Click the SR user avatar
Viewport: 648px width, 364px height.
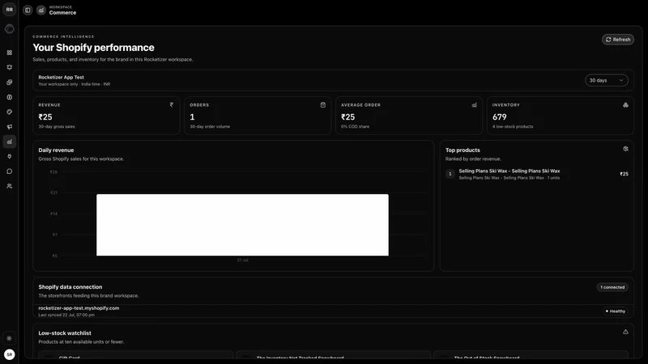tap(9, 354)
